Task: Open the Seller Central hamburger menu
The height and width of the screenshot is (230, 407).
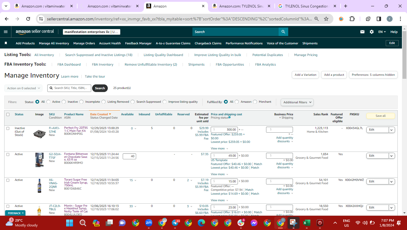Action: tap(6, 32)
